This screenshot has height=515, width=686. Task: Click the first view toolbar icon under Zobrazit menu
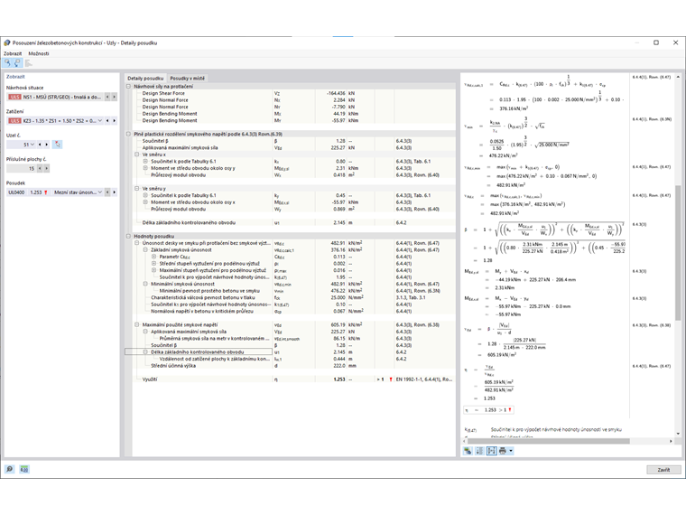click(7, 63)
